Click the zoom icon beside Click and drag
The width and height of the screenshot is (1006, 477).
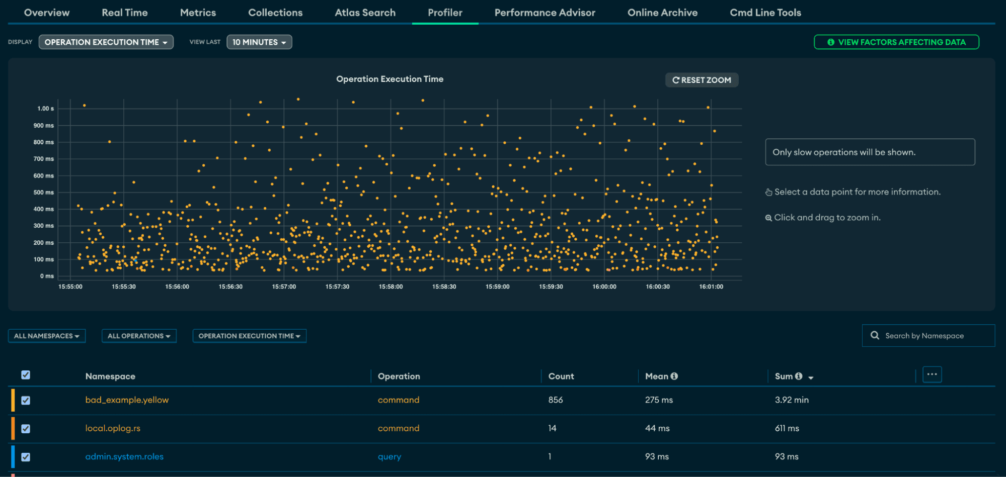pyautogui.click(x=768, y=218)
